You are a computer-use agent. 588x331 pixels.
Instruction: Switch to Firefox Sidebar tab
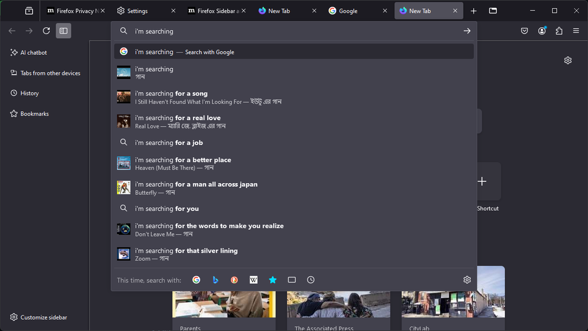click(x=214, y=11)
